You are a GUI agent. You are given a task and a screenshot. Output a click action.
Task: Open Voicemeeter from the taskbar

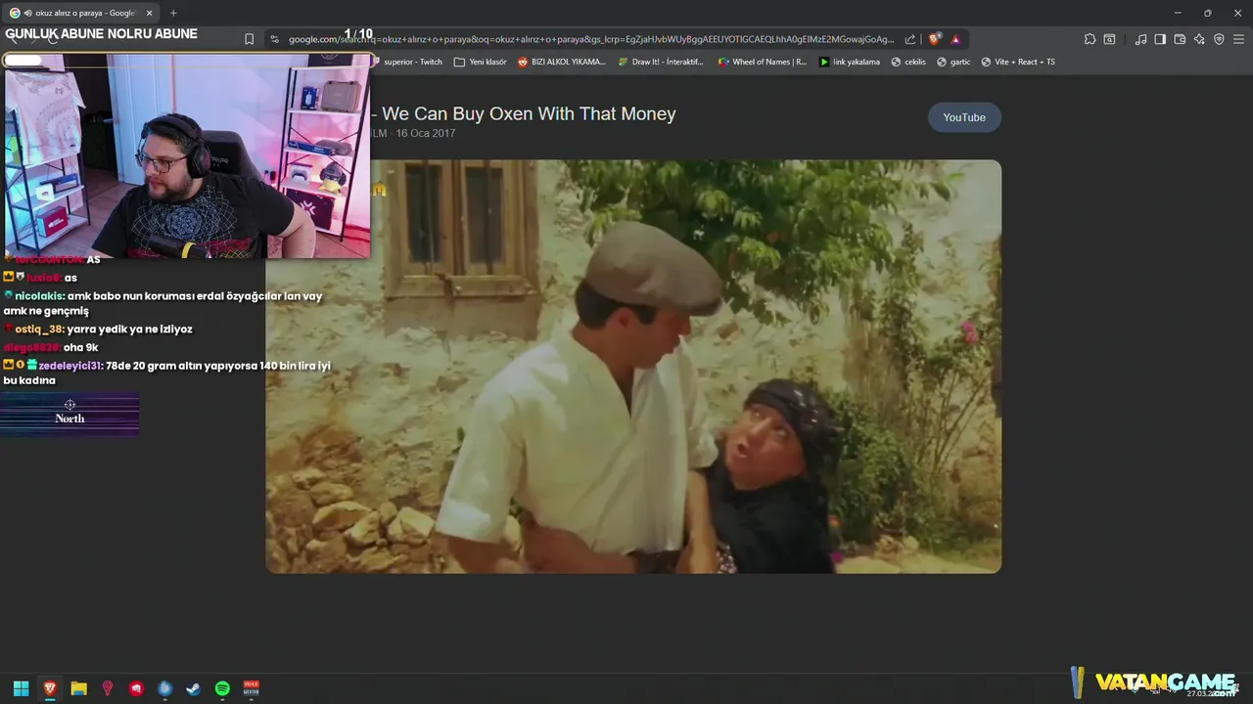251,688
